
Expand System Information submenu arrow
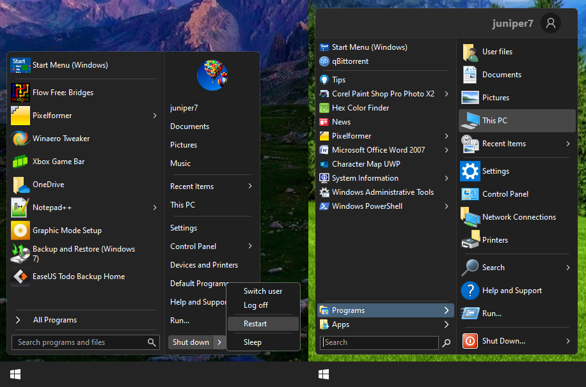point(447,178)
